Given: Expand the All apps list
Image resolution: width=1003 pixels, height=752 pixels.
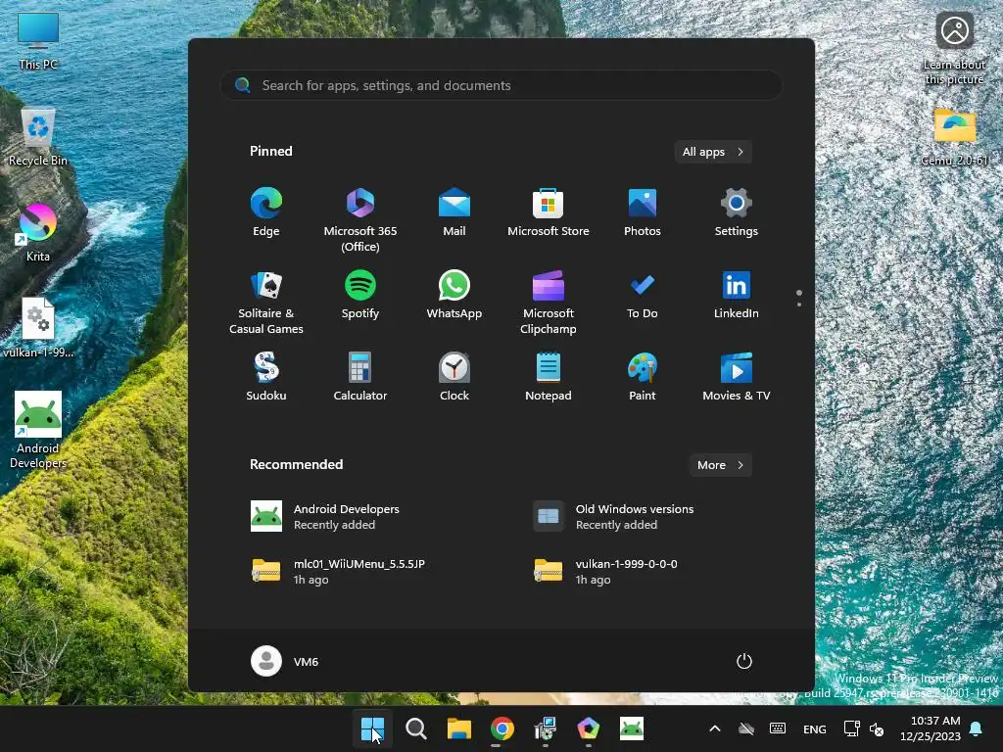Looking at the screenshot, I should point(713,152).
